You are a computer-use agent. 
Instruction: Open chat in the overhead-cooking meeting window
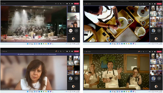141,4
